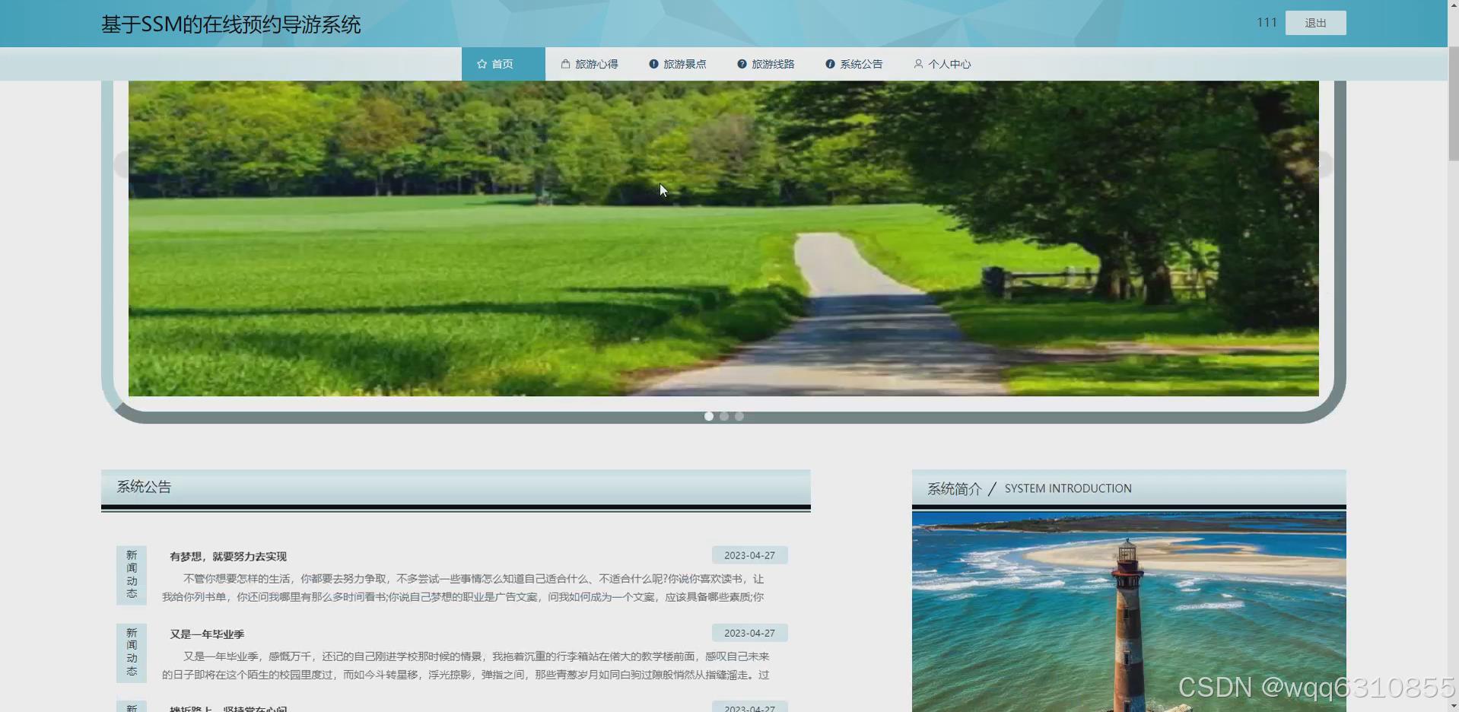Go to 旅游景点 page
The height and width of the screenshot is (712, 1459).
pos(678,64)
